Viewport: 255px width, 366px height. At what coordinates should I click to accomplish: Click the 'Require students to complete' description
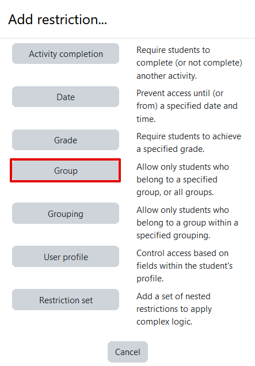(x=189, y=63)
